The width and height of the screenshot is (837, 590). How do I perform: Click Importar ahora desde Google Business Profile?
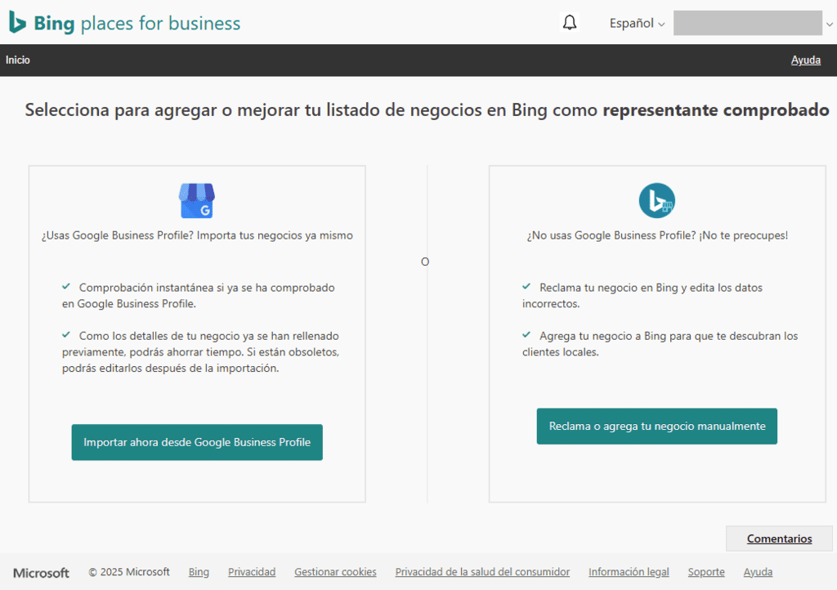coord(197,442)
